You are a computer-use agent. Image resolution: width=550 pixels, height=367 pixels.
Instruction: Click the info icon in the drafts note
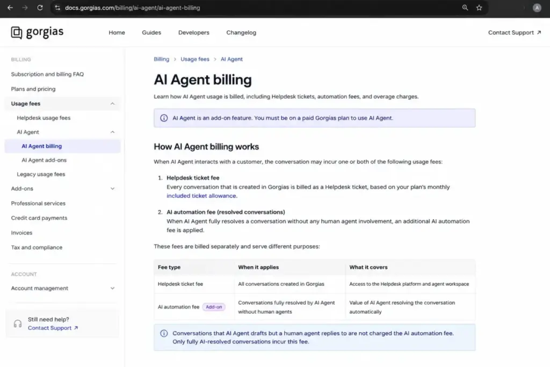pyautogui.click(x=164, y=333)
